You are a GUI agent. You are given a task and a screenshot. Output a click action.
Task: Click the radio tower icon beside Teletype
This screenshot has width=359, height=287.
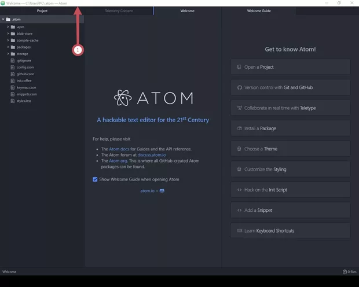pos(240,108)
